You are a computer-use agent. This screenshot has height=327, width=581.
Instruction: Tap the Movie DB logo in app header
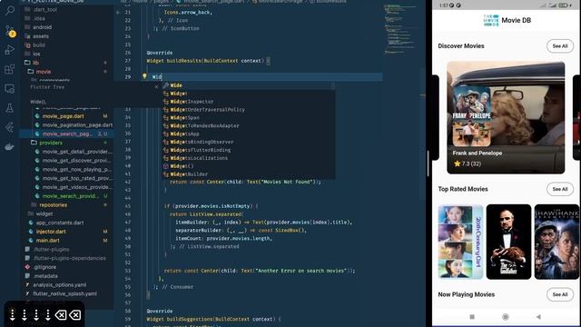(x=491, y=20)
